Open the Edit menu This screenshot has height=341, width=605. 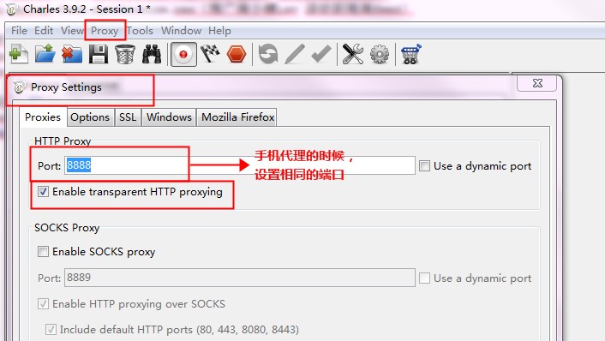44,31
